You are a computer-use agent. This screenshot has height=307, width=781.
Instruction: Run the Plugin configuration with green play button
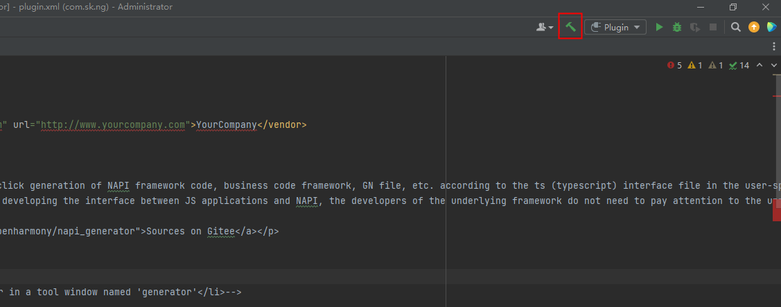[659, 27]
